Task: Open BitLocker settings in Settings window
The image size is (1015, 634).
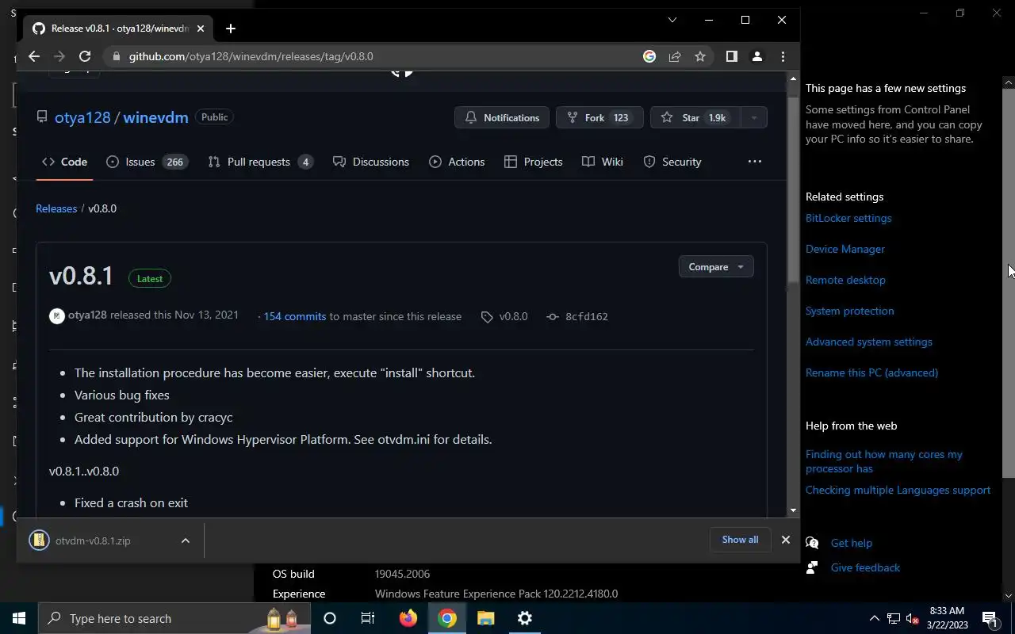Action: pos(848,218)
